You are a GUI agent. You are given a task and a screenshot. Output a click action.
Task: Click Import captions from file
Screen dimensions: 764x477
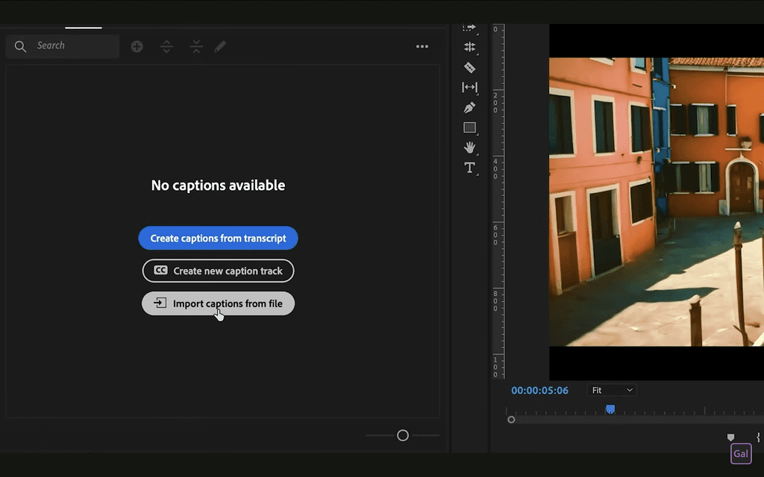tap(218, 303)
